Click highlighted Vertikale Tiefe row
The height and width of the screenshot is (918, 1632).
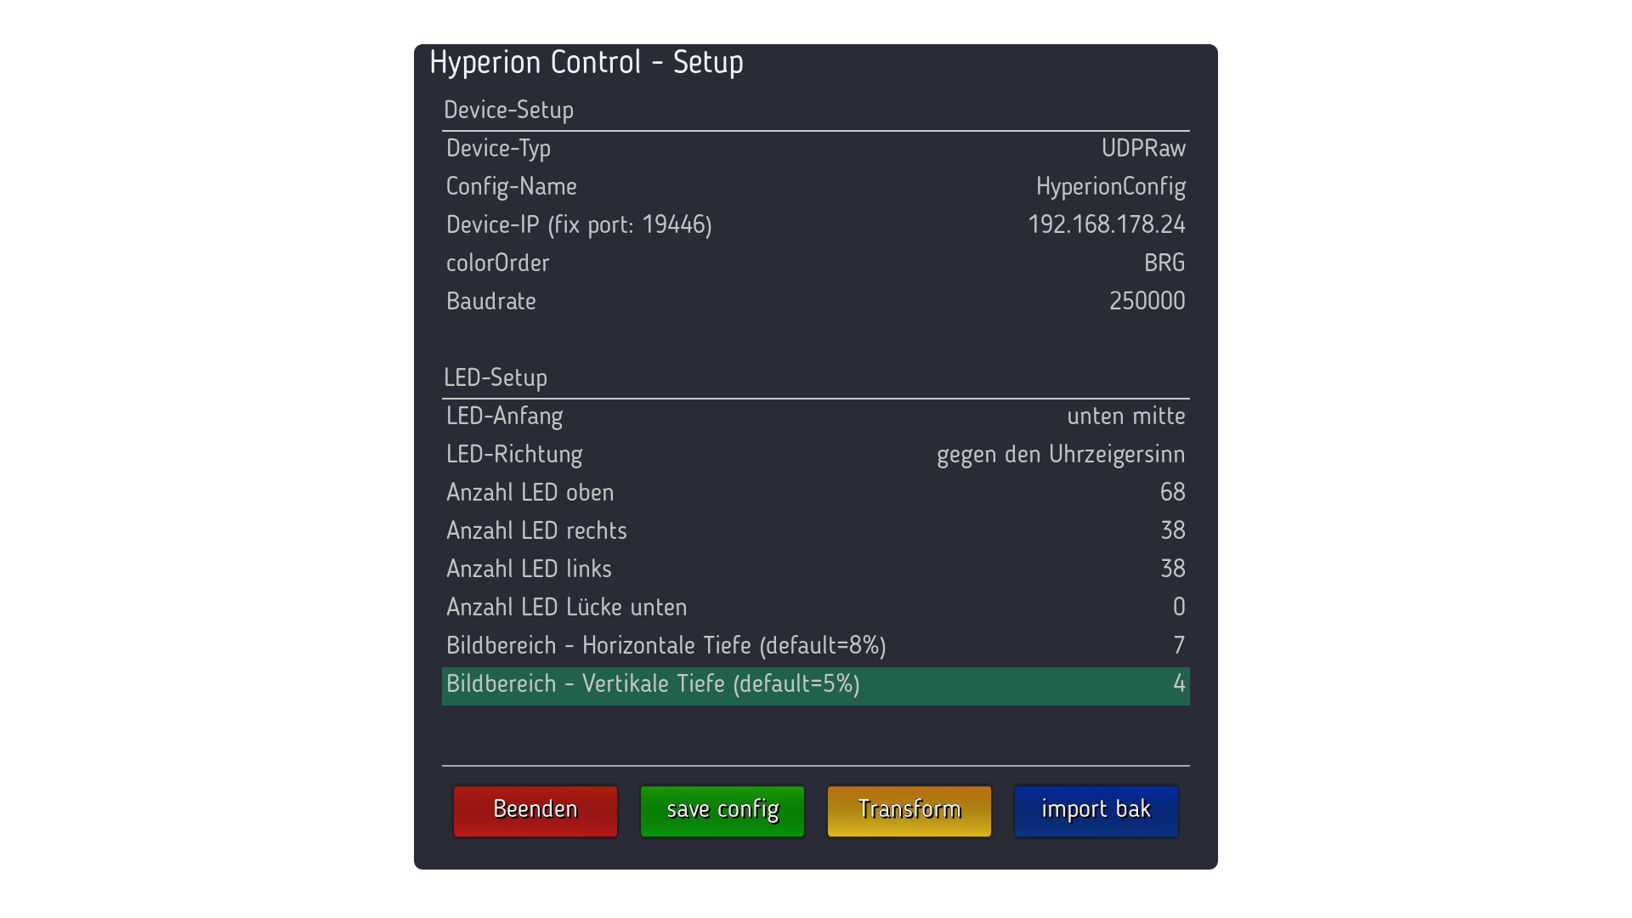point(814,685)
